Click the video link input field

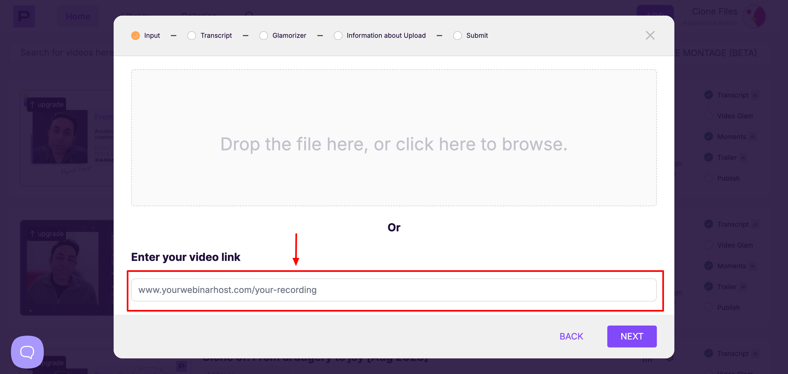coord(393,290)
